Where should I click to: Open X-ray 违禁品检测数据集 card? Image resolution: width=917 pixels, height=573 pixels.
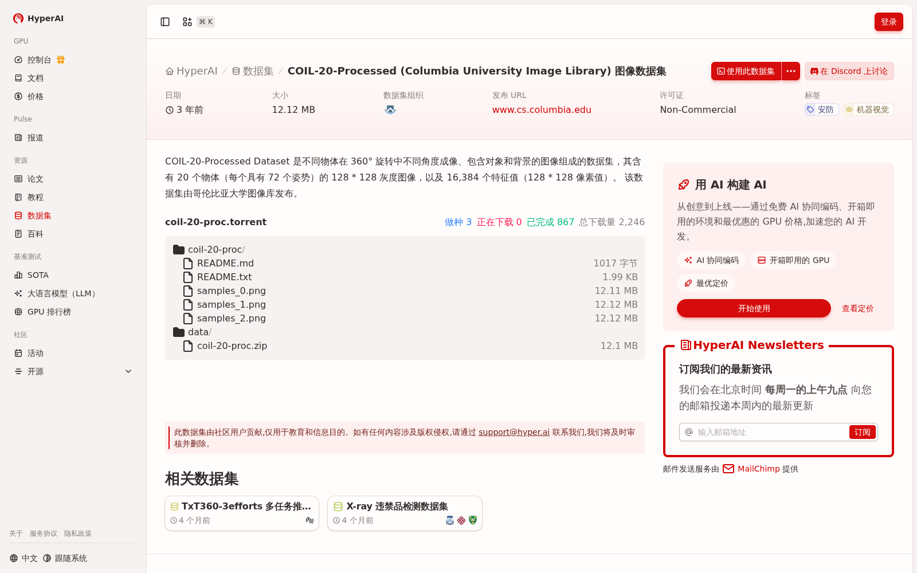(405, 513)
